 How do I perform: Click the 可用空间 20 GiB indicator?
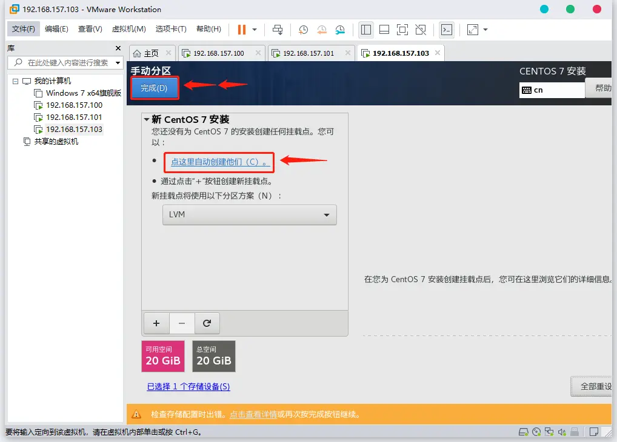click(x=163, y=356)
